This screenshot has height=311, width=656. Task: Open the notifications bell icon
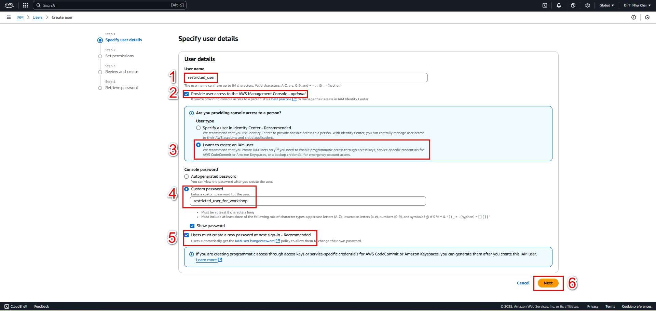click(559, 5)
